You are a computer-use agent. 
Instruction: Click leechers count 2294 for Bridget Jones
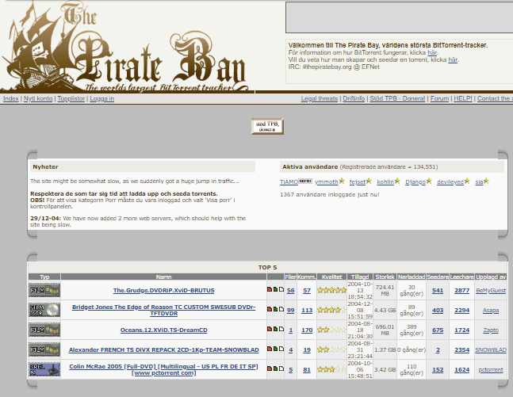(x=462, y=311)
